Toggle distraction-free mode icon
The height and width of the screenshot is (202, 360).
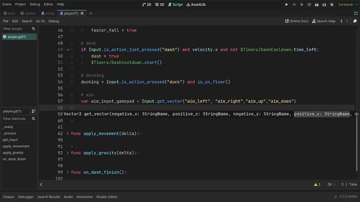click(x=355, y=13)
